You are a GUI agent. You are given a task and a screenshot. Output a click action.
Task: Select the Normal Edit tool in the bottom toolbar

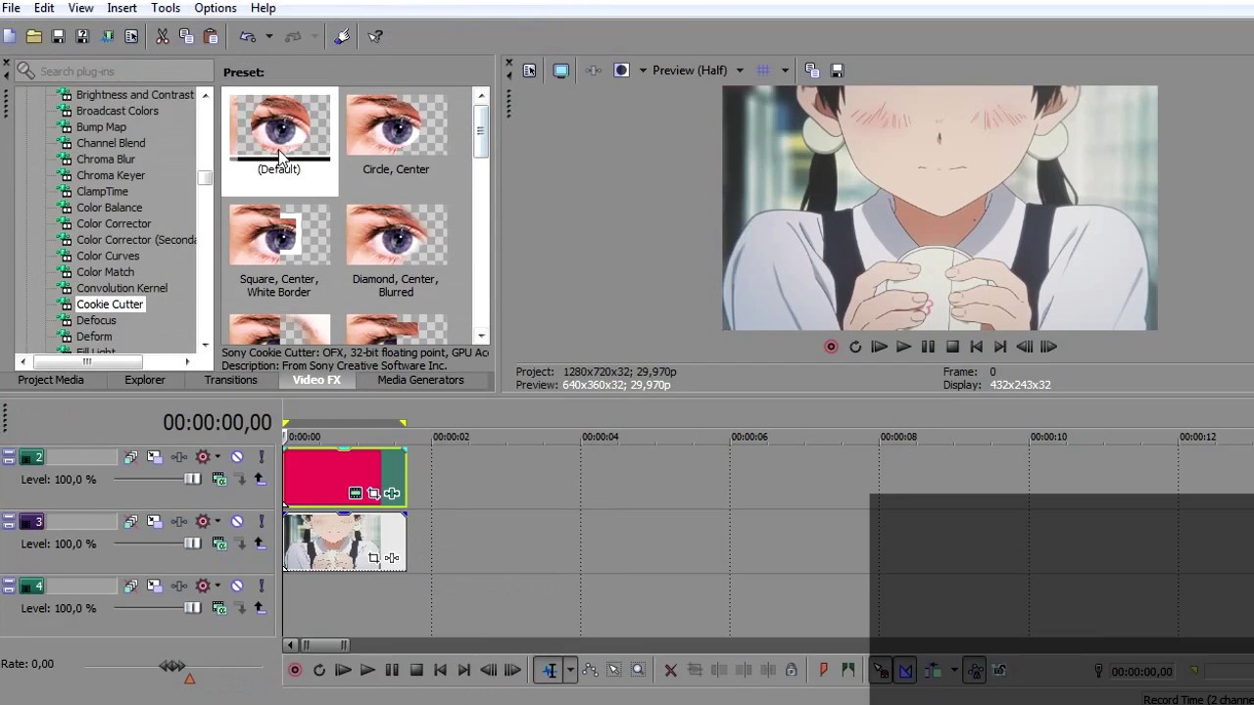tap(550, 671)
